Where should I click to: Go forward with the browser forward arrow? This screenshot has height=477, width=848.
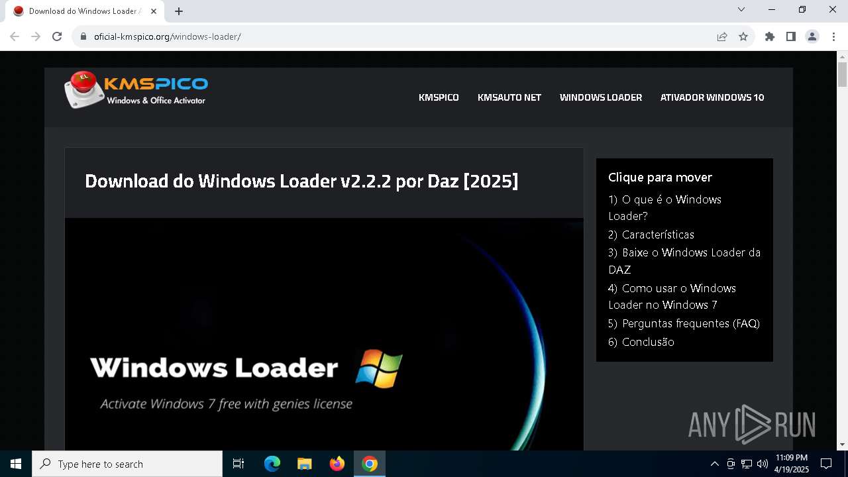(36, 36)
